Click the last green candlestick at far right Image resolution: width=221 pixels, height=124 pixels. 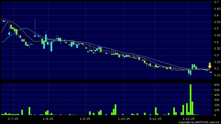point(211,72)
